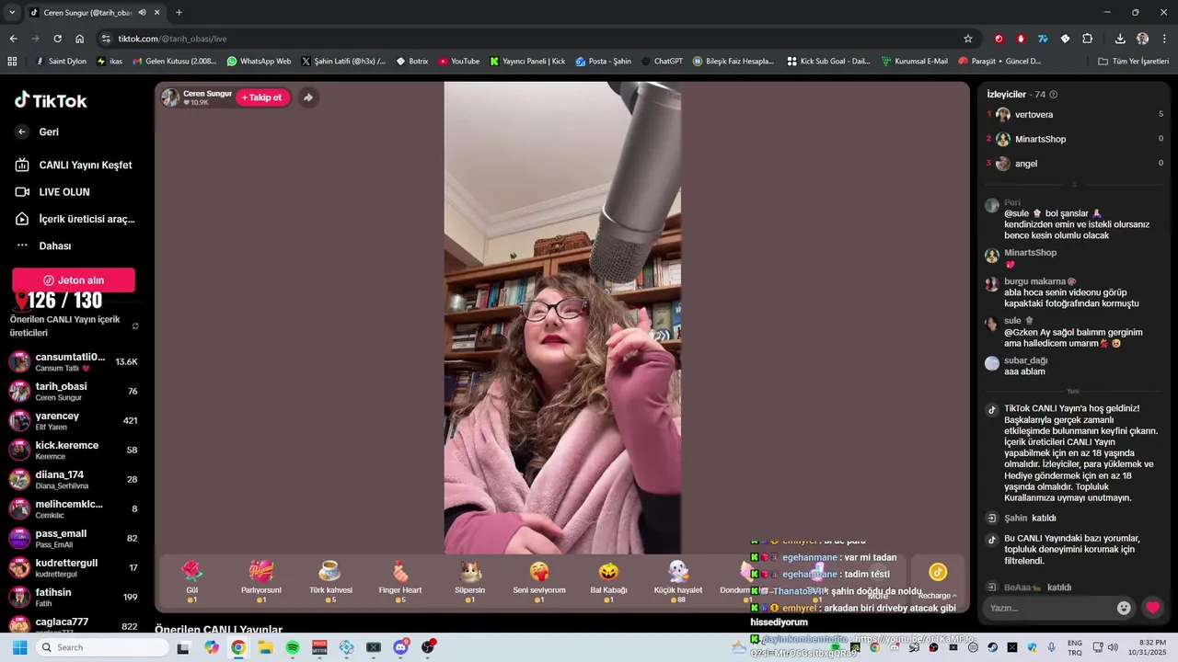Send a heart like
1178x662 pixels.
[1152, 608]
